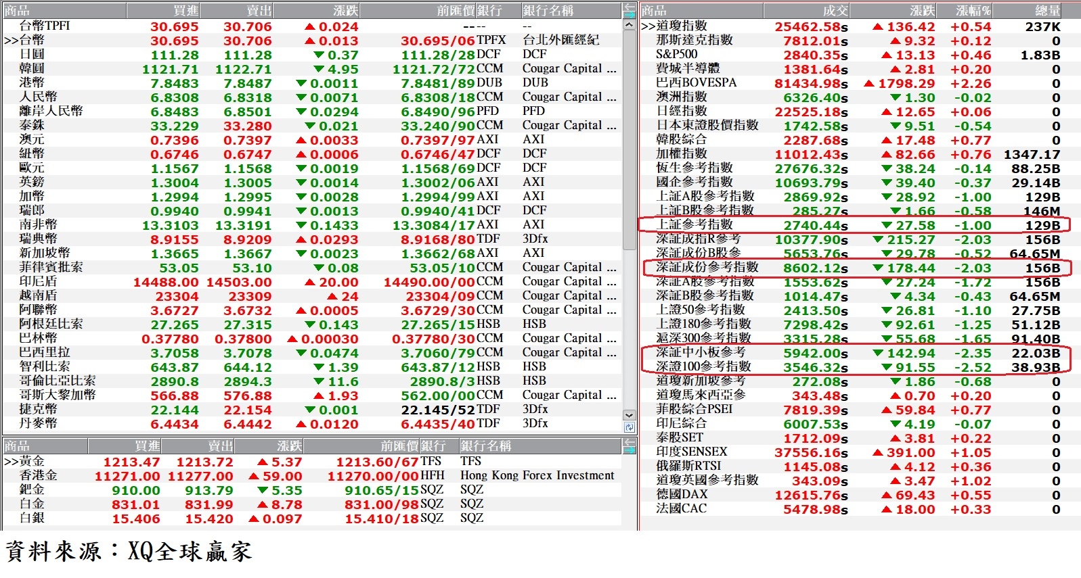Click the scroll-up arrow of the forex list

pos(629,24)
